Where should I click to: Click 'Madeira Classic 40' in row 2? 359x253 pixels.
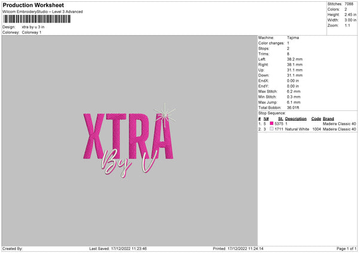coord(339,129)
